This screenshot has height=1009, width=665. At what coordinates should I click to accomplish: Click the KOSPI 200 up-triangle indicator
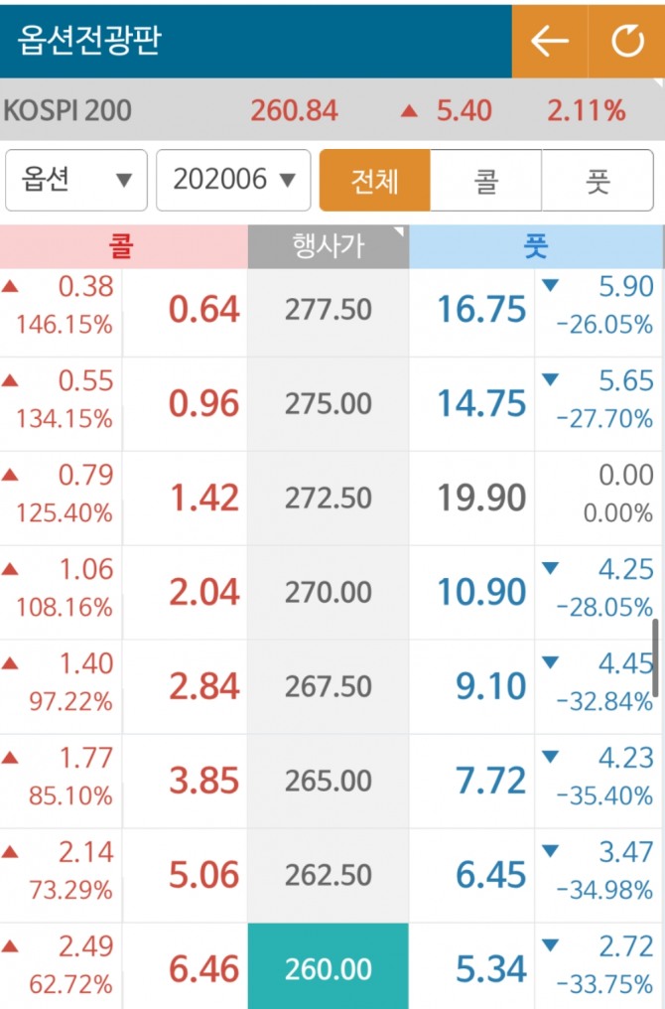[x=408, y=111]
